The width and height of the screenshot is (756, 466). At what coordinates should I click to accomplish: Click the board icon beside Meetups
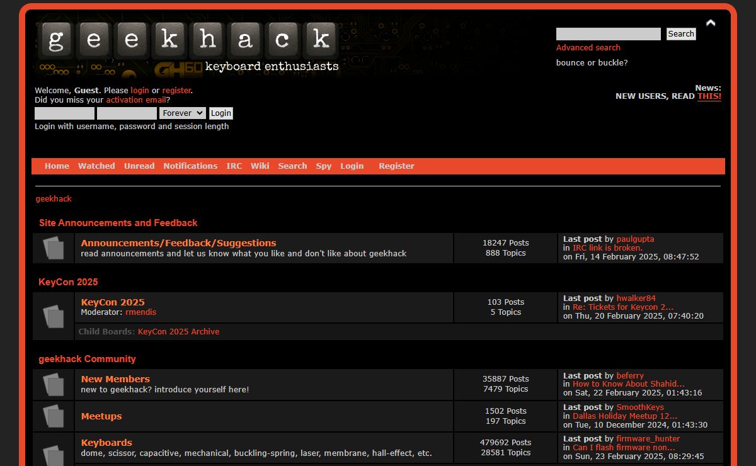coord(54,416)
